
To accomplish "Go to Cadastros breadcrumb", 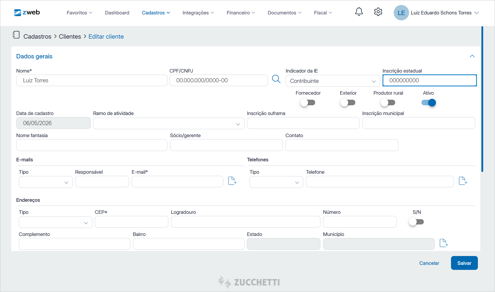I will click(37, 37).
